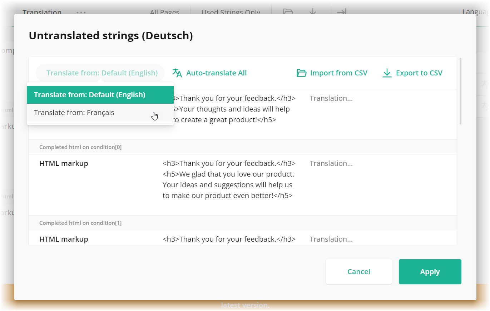
Task: Click the download arrow icon beside Export to CSV
Action: 387,73
